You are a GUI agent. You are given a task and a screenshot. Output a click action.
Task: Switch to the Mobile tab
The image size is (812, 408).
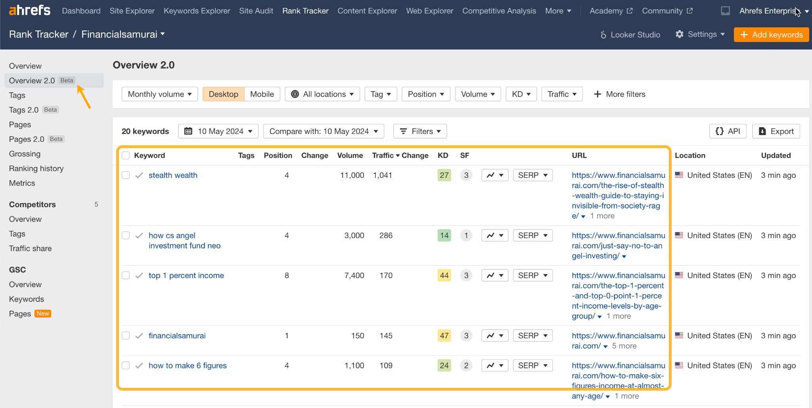click(x=262, y=94)
